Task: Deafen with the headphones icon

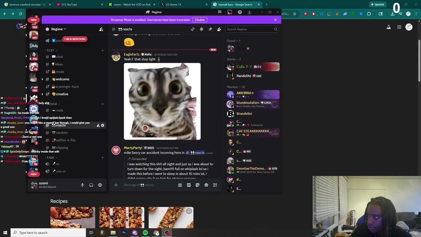Action: pyautogui.click(x=91, y=185)
